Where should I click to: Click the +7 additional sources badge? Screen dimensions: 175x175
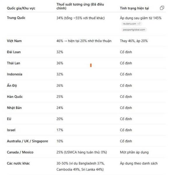pos(139,24)
